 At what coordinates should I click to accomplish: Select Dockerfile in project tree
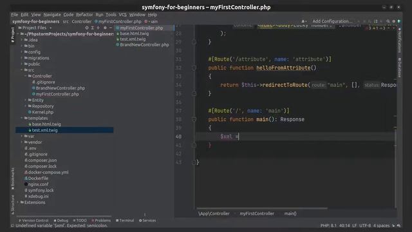tap(36, 178)
